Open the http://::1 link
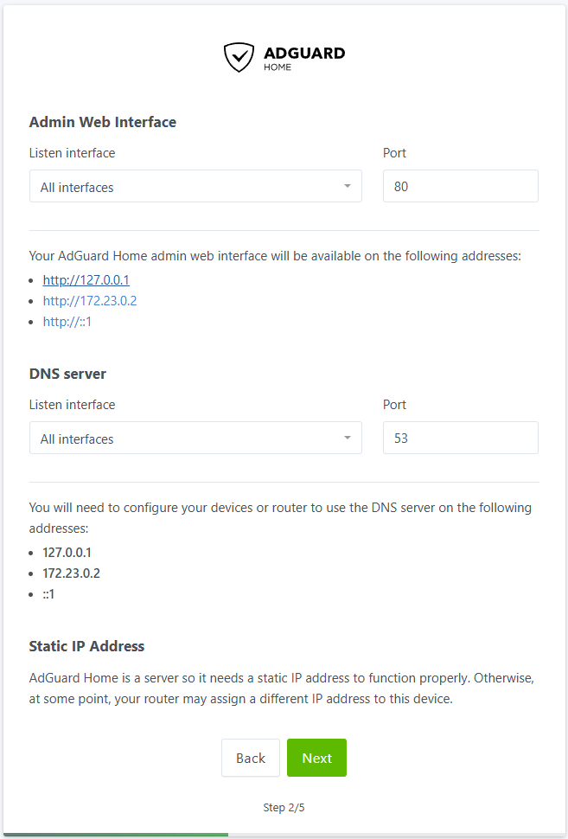The width and height of the screenshot is (568, 839). [67, 322]
